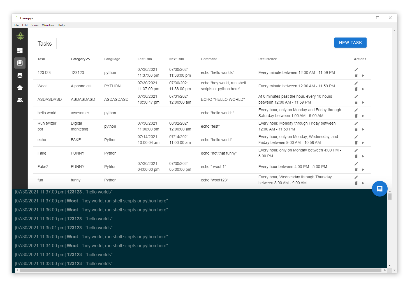Image resolution: width=419 pixels, height=292 pixels.
Task: Delete the Run twitter bot task
Action: pyautogui.click(x=356, y=129)
